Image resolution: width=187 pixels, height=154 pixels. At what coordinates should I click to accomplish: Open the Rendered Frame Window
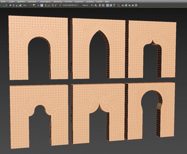click(126, 5)
